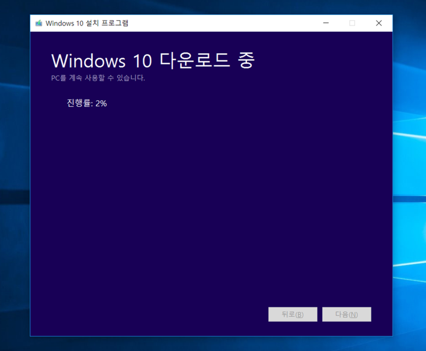Screen dimensions: 426x351
Task: Close the Windows 10 설치 프로그램 window
Action: click(379, 23)
